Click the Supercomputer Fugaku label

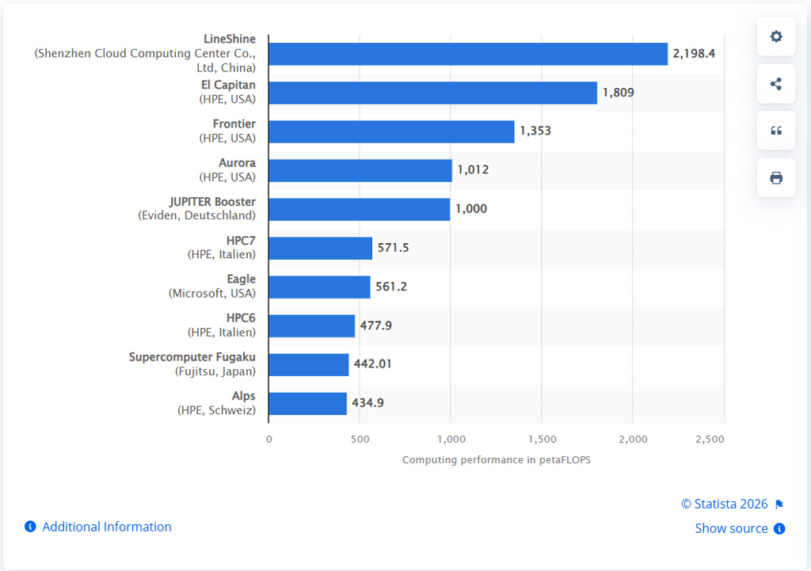point(192,357)
